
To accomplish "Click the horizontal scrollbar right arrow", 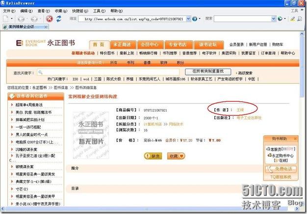I will [x=297, y=209].
